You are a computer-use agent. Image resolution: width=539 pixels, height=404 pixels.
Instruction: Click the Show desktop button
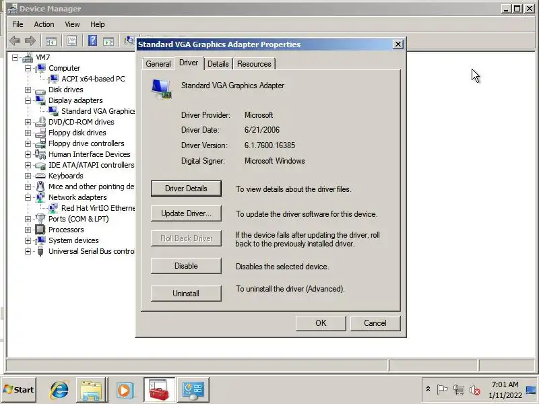532,390
